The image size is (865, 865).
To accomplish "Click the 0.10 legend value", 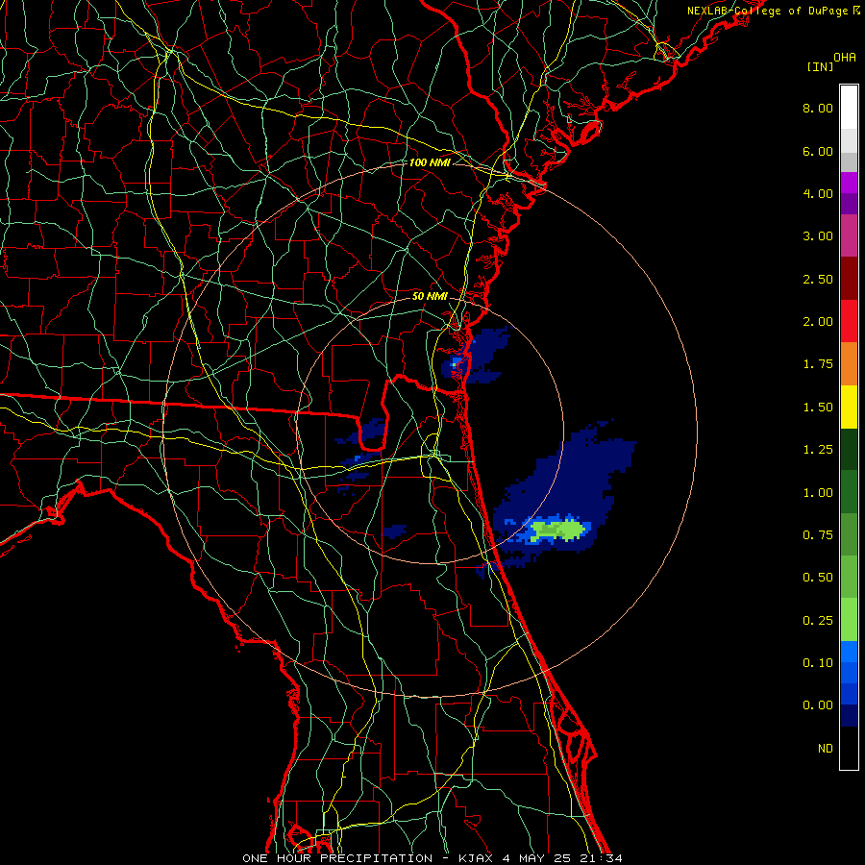I will 818,663.
